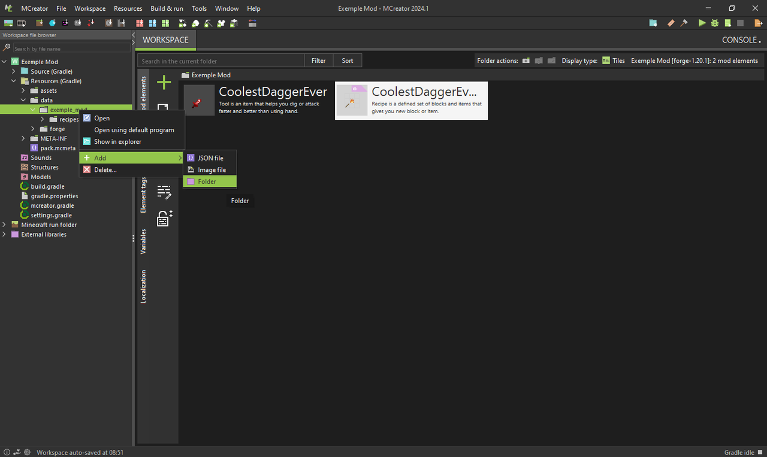Toggle Tiles display type
Viewport: 767px width, 457px height.
point(614,60)
